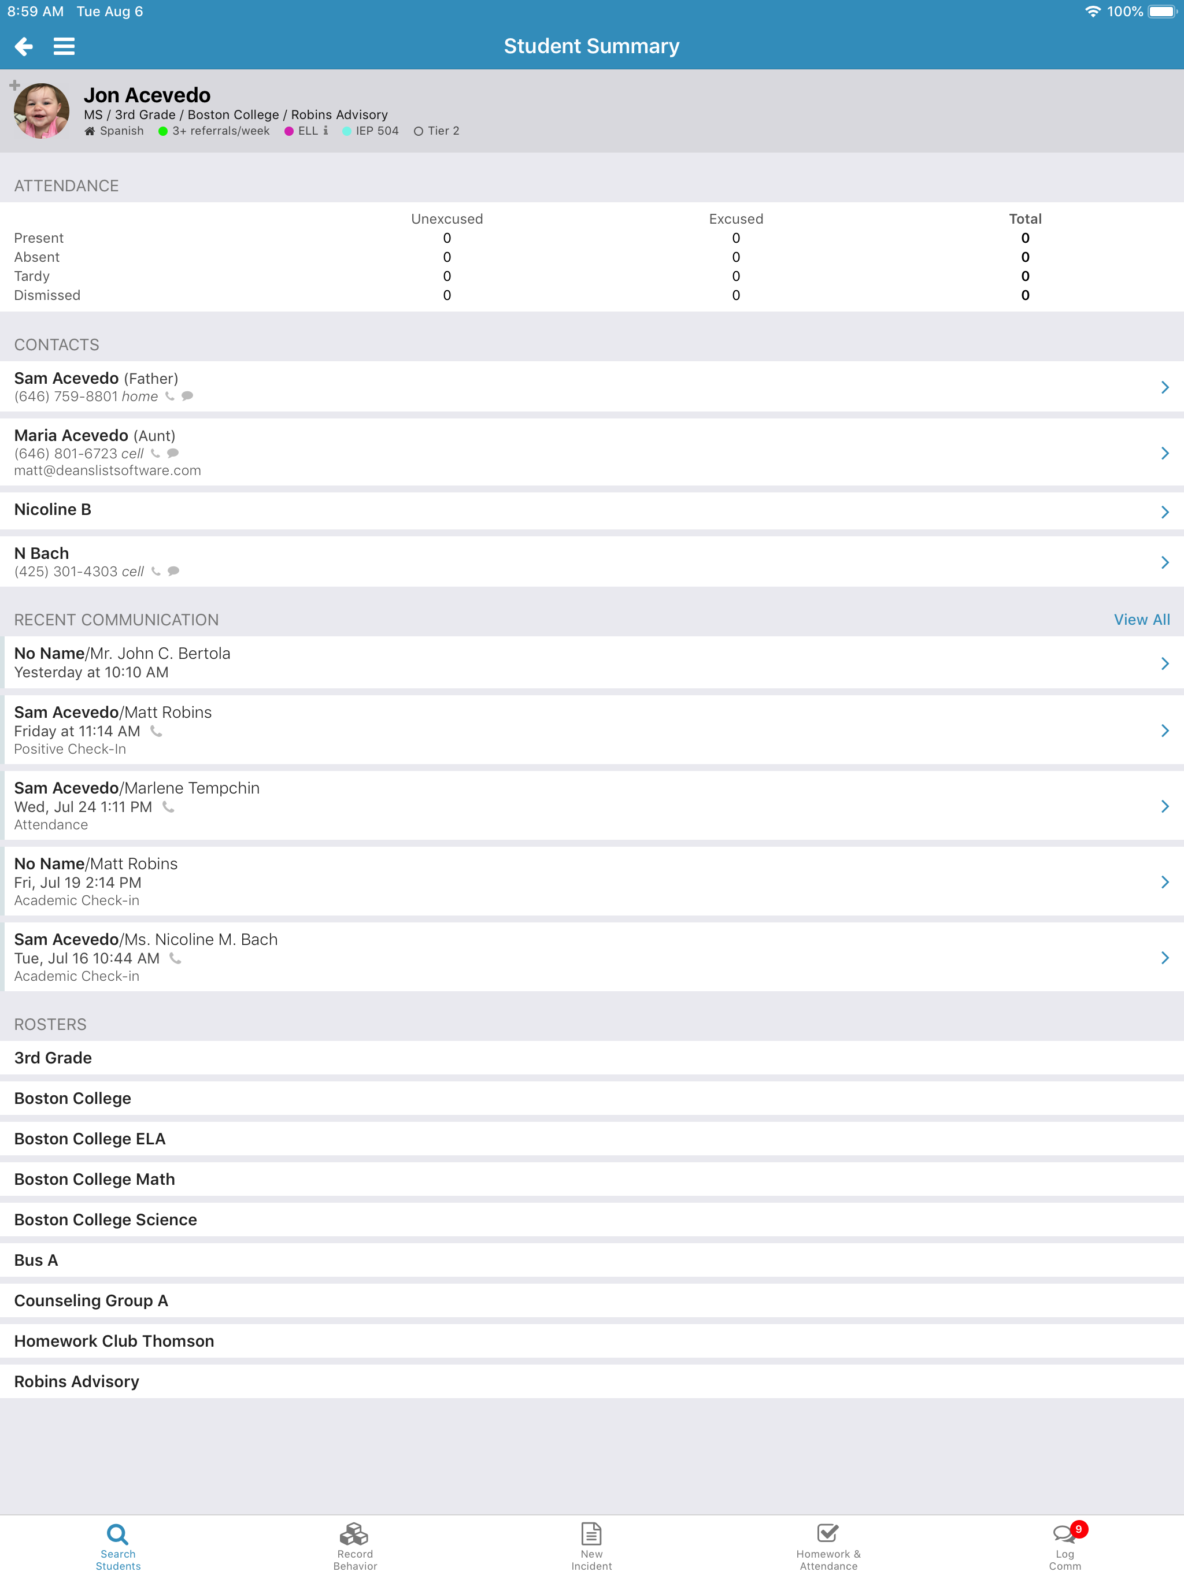This screenshot has width=1184, height=1579.
Task: Open Matt Robins Jul 19 communication chevron
Action: click(x=1165, y=883)
